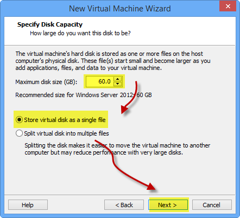Increase maximum disk size with up arrow
The height and width of the screenshot is (218, 240).
click(x=118, y=79)
